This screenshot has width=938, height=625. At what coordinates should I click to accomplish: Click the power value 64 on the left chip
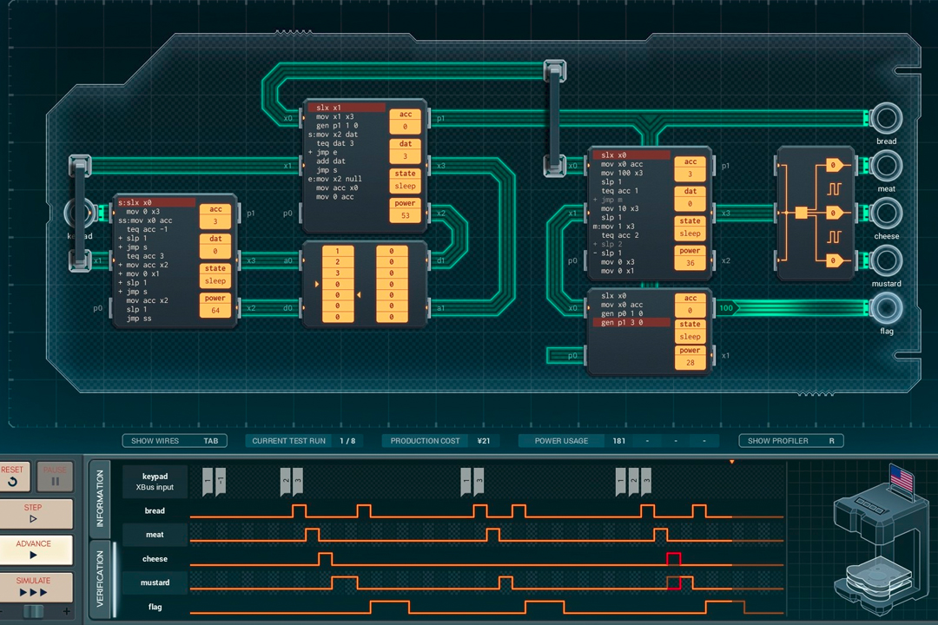(x=215, y=311)
